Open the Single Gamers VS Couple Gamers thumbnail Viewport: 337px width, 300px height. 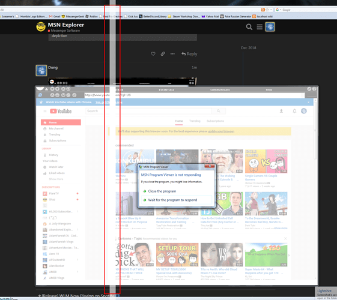(x=266, y=161)
